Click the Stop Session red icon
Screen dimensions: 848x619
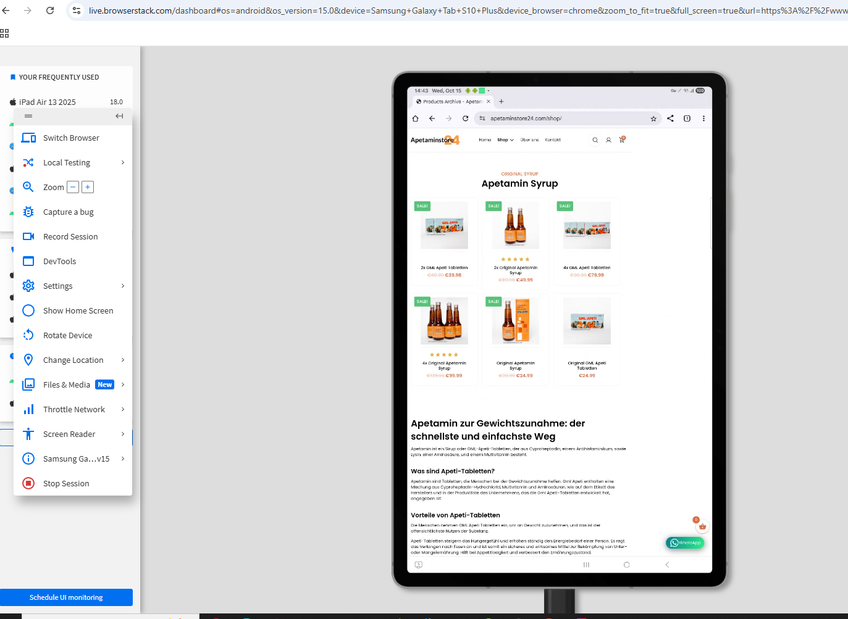(x=28, y=483)
